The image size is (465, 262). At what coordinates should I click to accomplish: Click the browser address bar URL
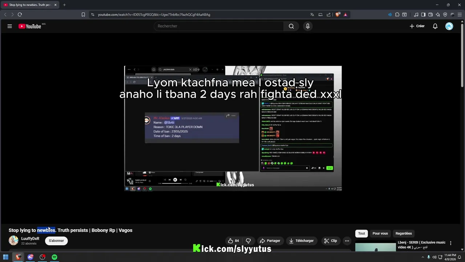point(154,15)
